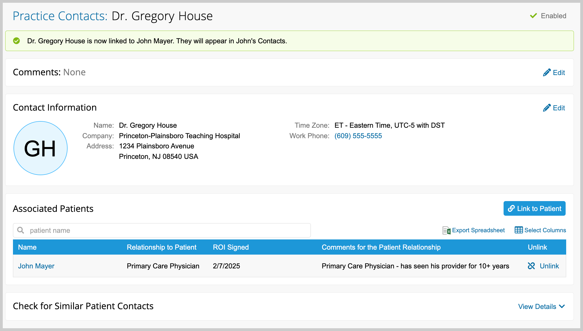Sort by Relationship to Patient header
This screenshot has width=583, height=331.
[x=162, y=247]
